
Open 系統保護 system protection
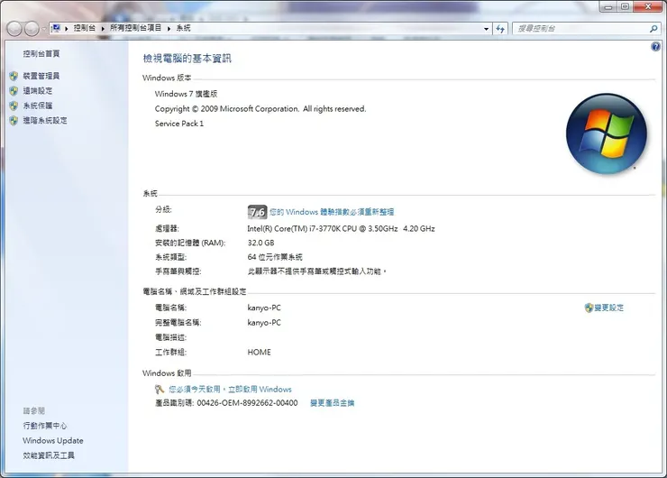tap(38, 106)
